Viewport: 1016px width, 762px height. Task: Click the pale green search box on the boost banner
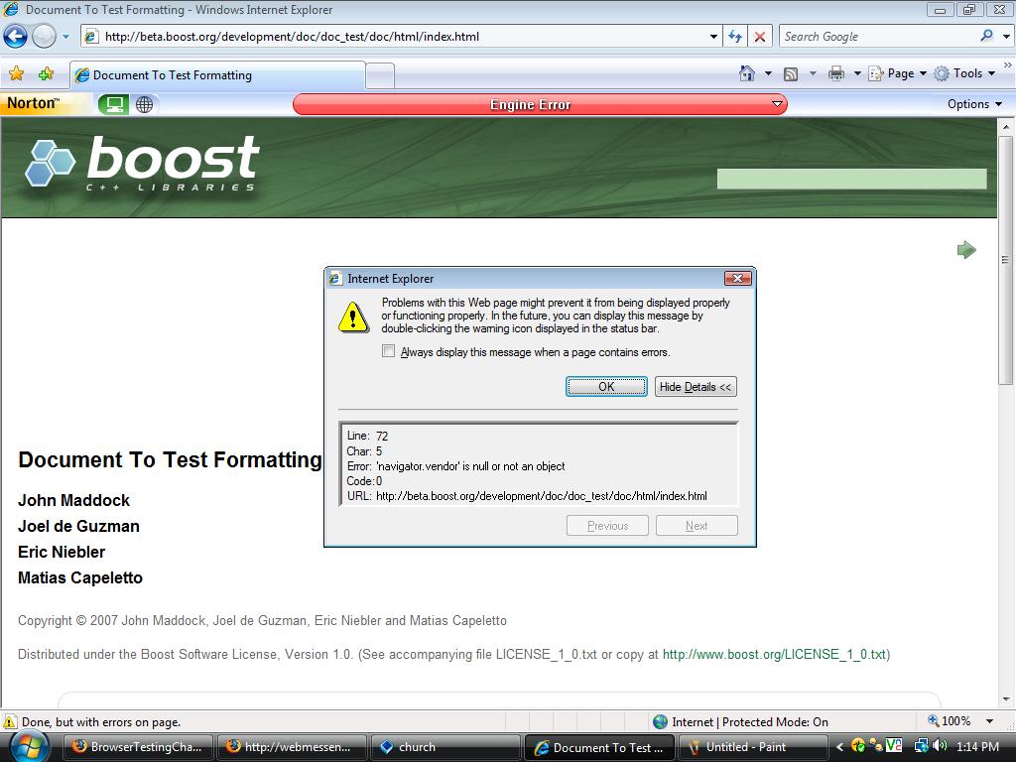851,179
